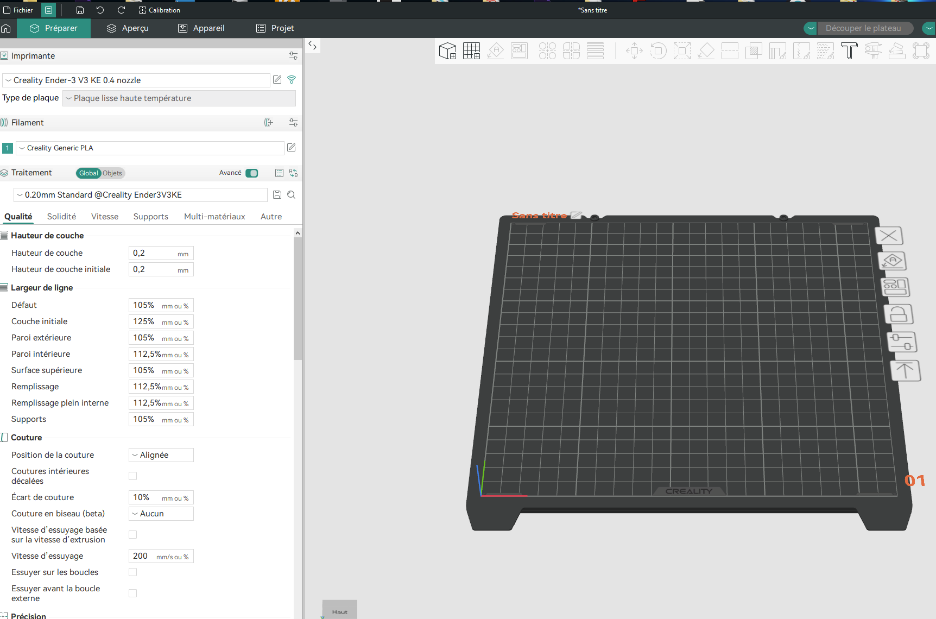The width and height of the screenshot is (936, 619).
Task: Click the save project disk icon
Action: point(80,10)
